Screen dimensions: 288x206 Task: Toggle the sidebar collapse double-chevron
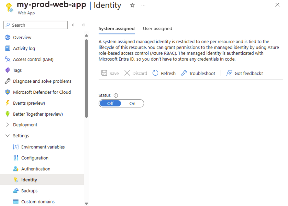point(84,25)
